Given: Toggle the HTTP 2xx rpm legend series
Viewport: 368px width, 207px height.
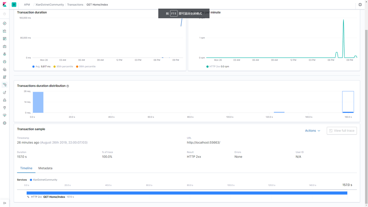Looking at the screenshot, I should pos(217,66).
